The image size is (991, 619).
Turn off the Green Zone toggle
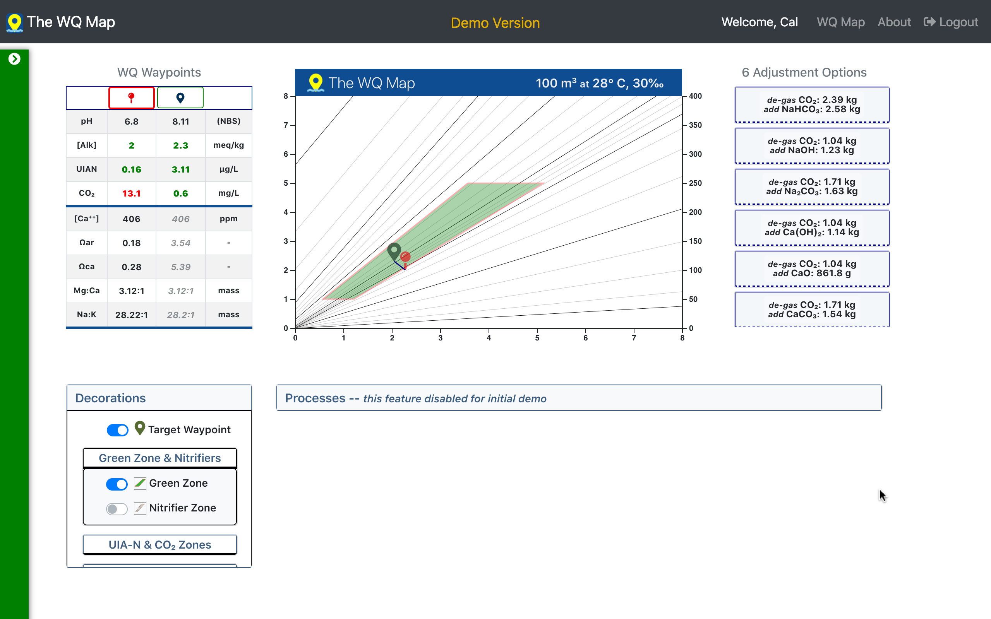117,484
